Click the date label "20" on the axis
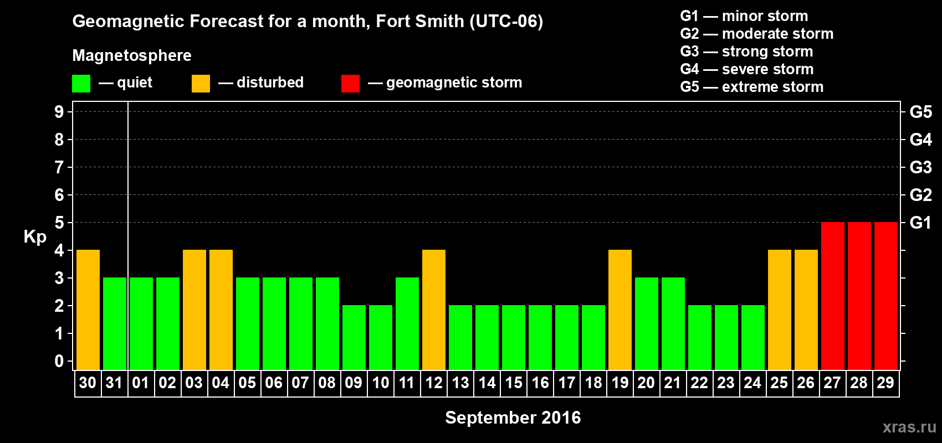 pos(646,383)
